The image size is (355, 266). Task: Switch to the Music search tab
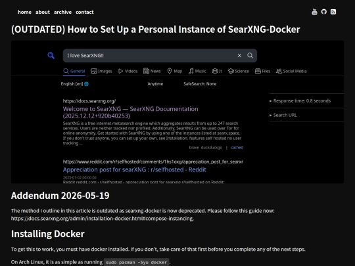197,71
